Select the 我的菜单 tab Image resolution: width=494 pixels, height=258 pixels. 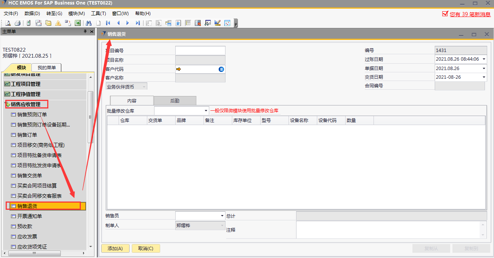46,68
